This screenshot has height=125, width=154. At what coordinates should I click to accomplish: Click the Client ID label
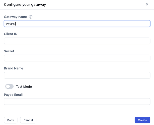(11, 34)
